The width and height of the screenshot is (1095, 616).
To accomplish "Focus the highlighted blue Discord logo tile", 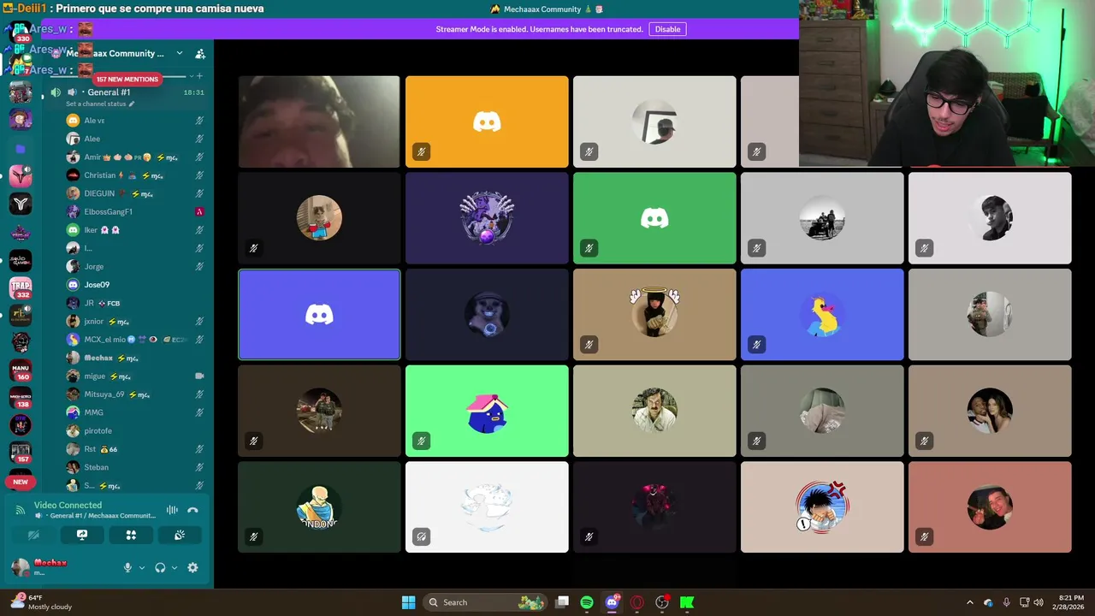I will coord(319,315).
